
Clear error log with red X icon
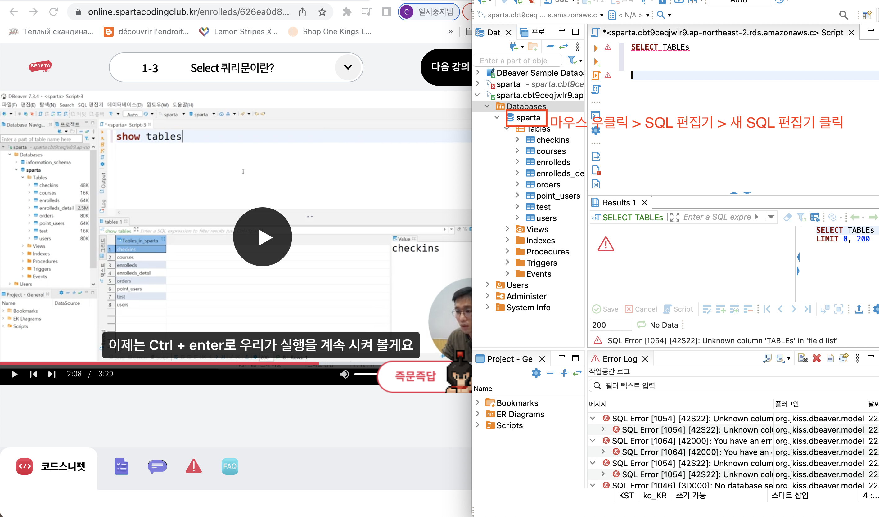tap(817, 358)
